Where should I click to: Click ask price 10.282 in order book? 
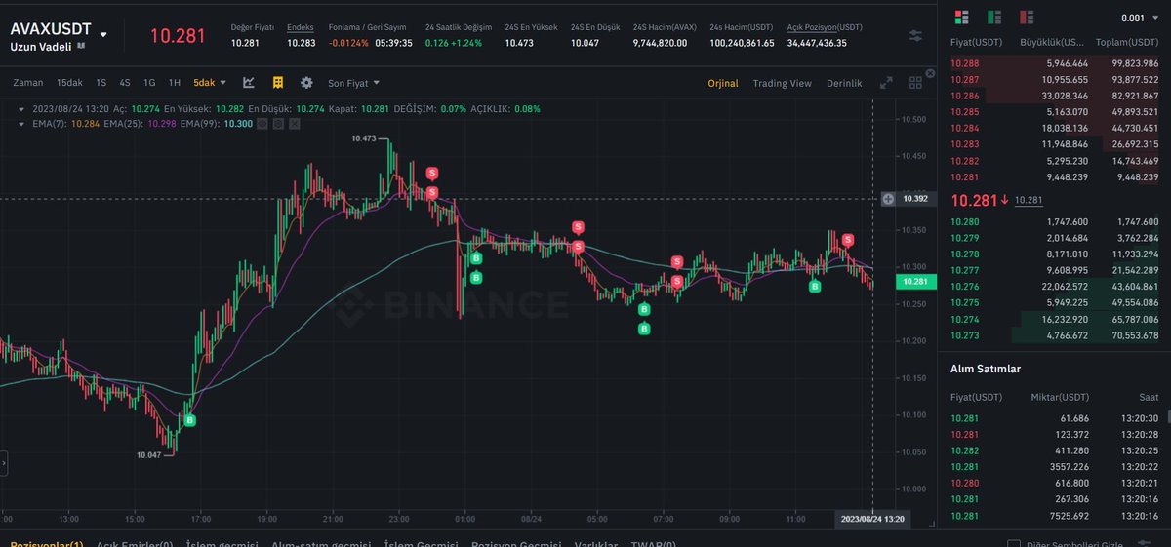tap(964, 160)
